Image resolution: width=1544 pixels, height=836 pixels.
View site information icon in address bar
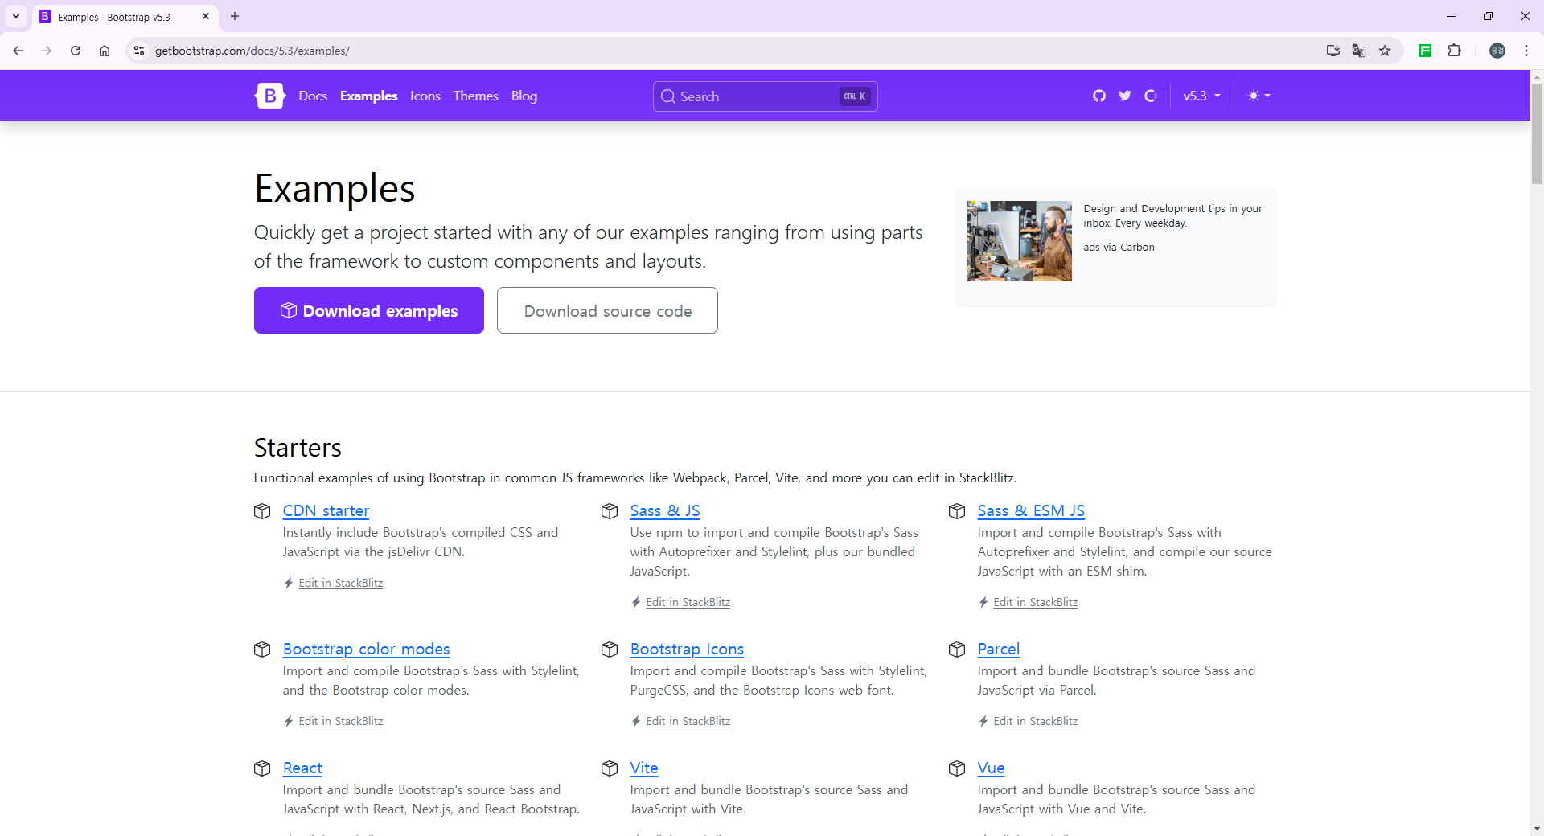coord(139,51)
